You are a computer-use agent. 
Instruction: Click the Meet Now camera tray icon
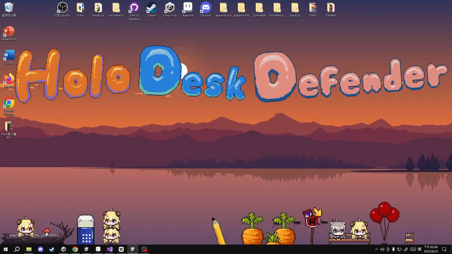[x=388, y=249]
